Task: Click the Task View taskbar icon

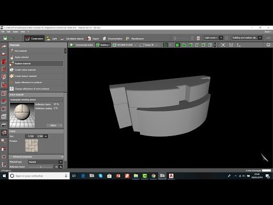Action: 74,176
